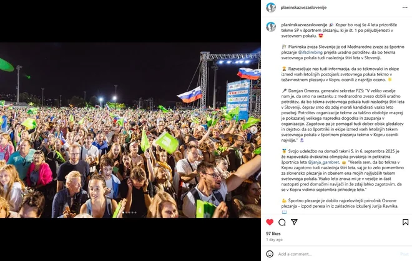The height and width of the screenshot is (261, 412).
Task: Open the caption profile avatar
Action: (x=271, y=27)
